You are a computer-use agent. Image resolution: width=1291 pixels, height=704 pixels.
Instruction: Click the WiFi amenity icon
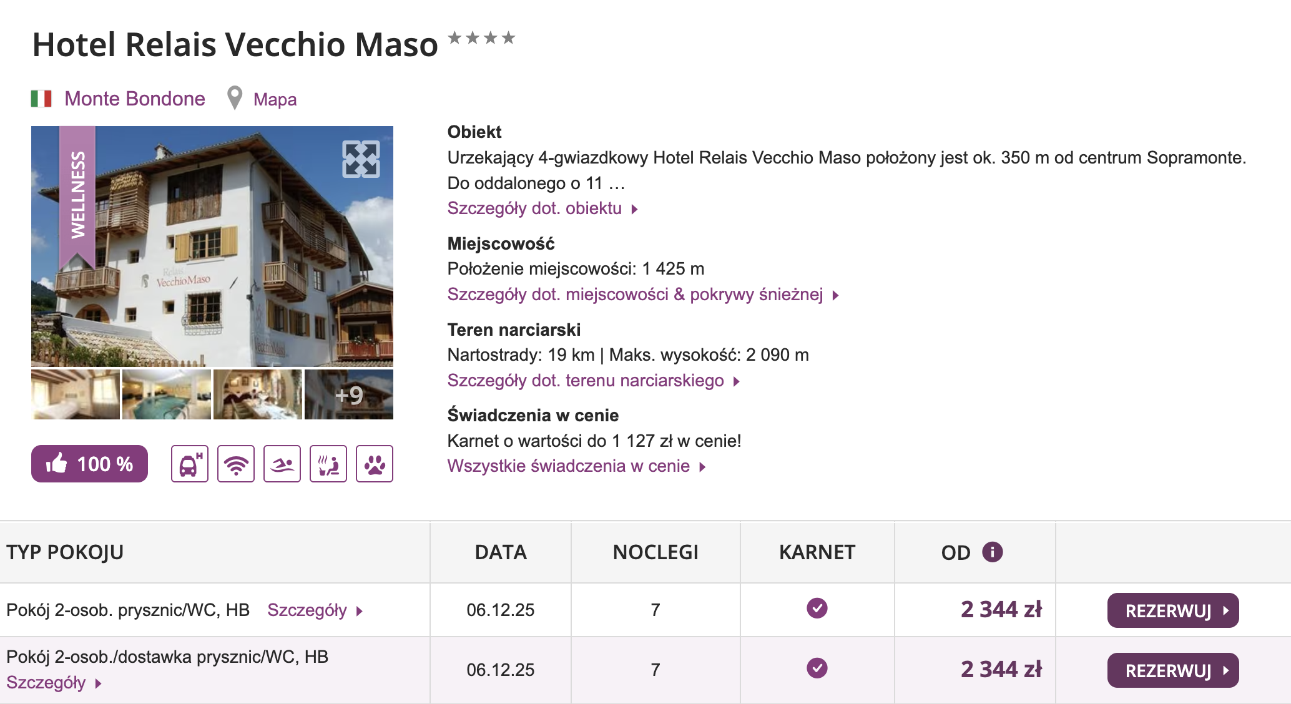[x=236, y=464]
